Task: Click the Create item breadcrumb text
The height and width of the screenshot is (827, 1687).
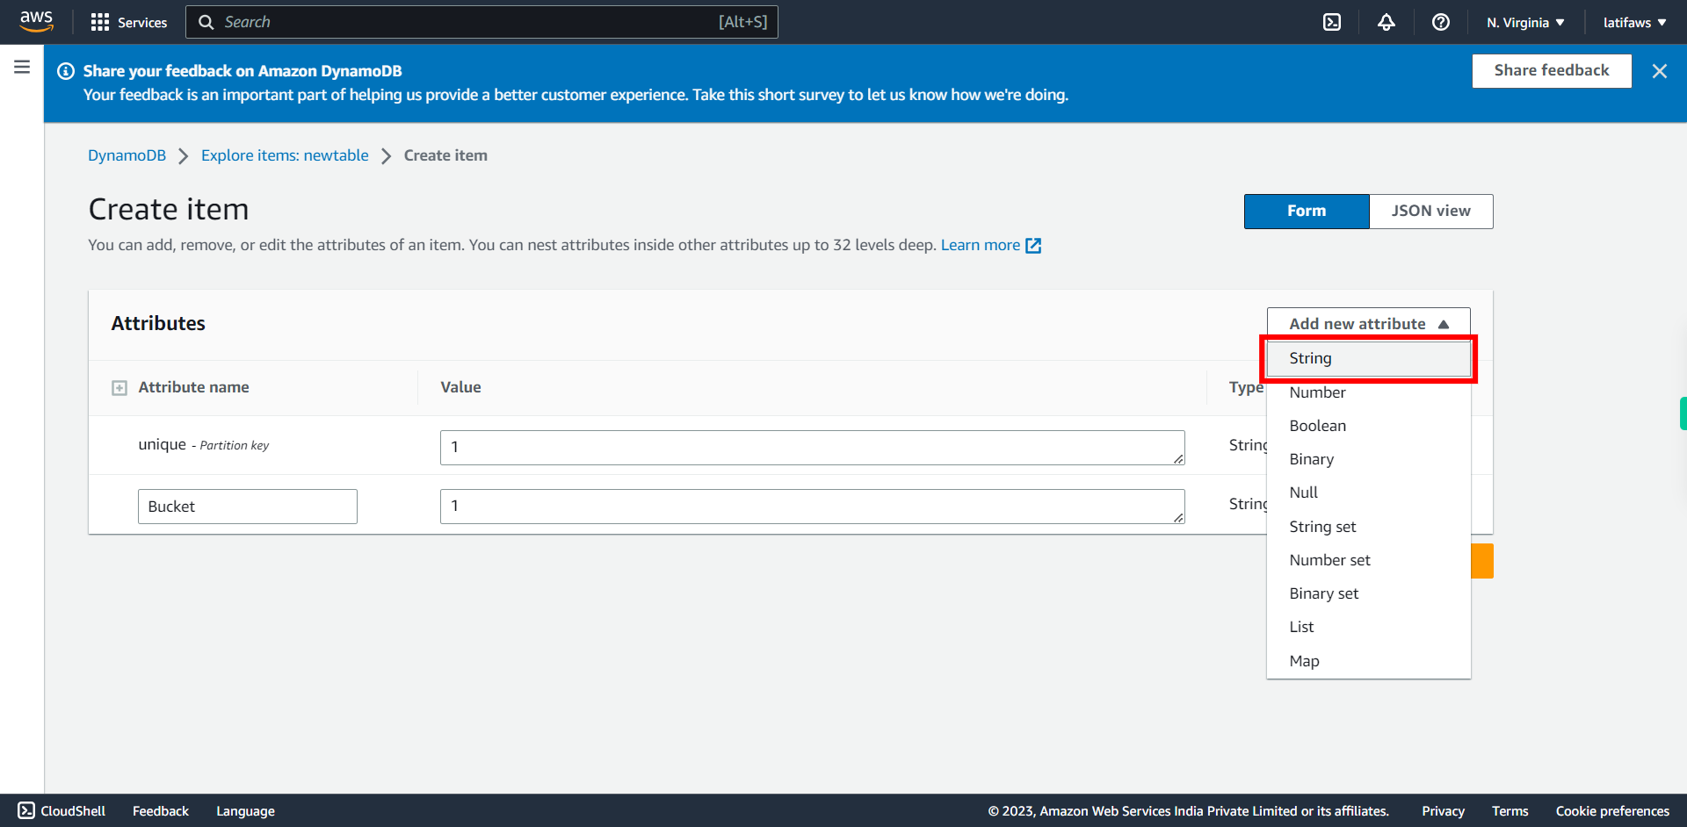Action: pos(445,155)
